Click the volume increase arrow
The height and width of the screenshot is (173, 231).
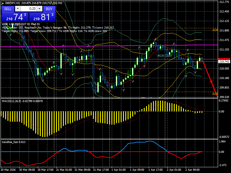pos(40,8)
